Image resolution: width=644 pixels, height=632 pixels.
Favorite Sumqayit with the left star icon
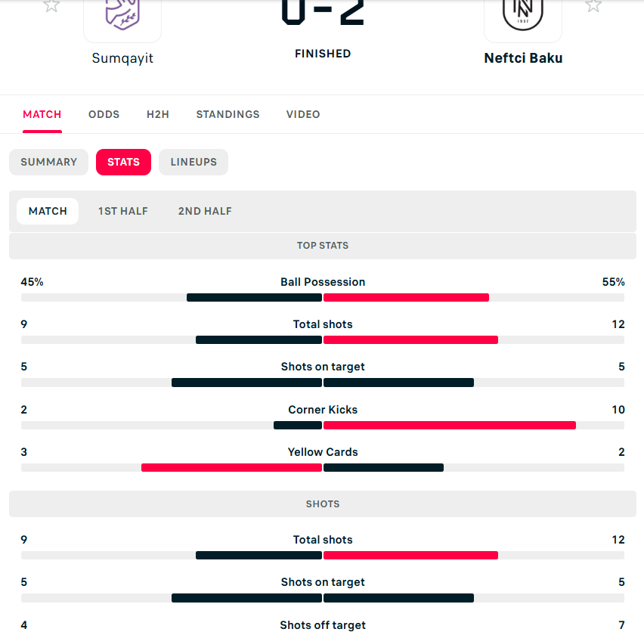[51, 6]
